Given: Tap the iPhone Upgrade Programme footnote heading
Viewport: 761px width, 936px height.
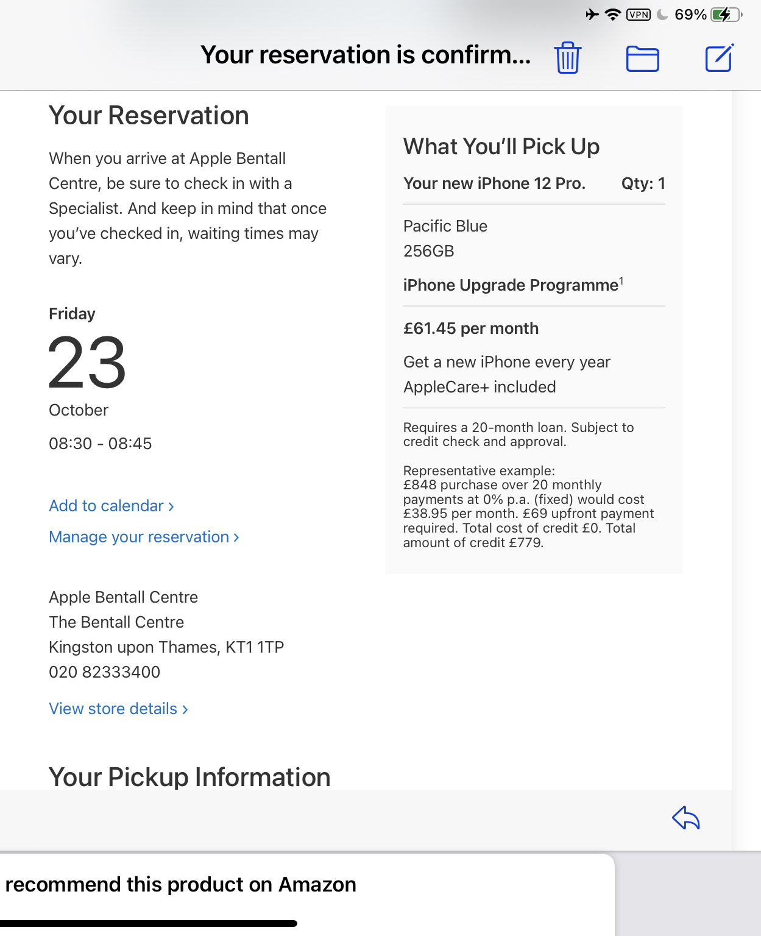Looking at the screenshot, I should click(x=513, y=285).
